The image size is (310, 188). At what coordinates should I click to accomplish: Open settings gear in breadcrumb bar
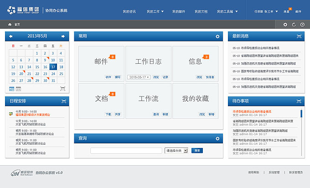point(285,25)
